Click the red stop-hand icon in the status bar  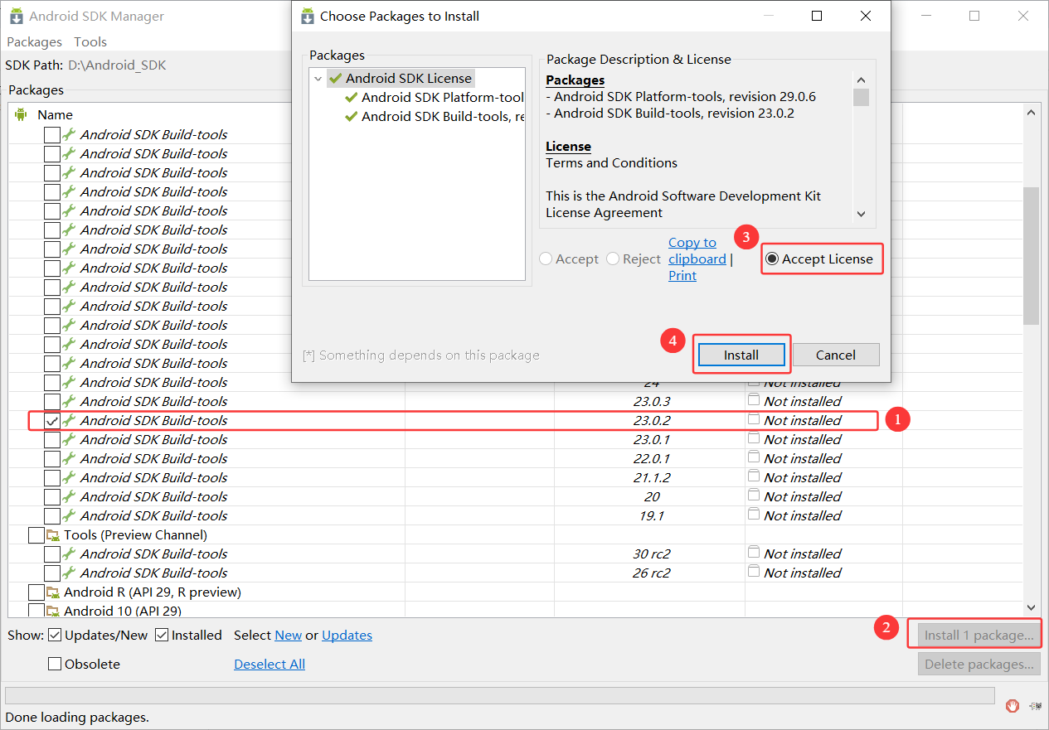pyautogui.click(x=1012, y=706)
